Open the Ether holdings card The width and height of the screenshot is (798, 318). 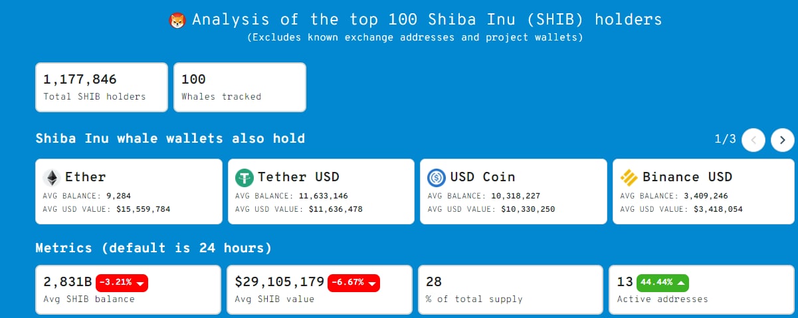(x=128, y=191)
